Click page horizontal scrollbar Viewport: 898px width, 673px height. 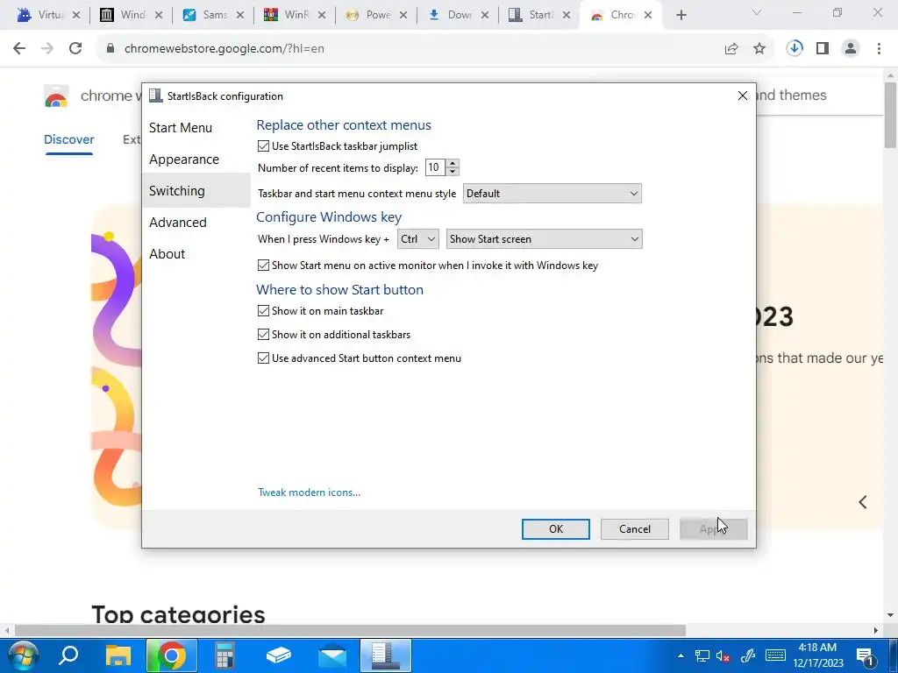349,631
